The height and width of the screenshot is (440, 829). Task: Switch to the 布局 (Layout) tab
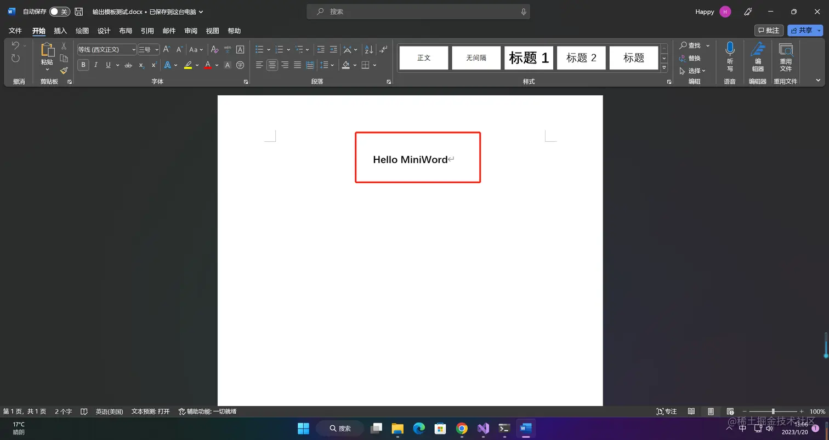[126, 31]
